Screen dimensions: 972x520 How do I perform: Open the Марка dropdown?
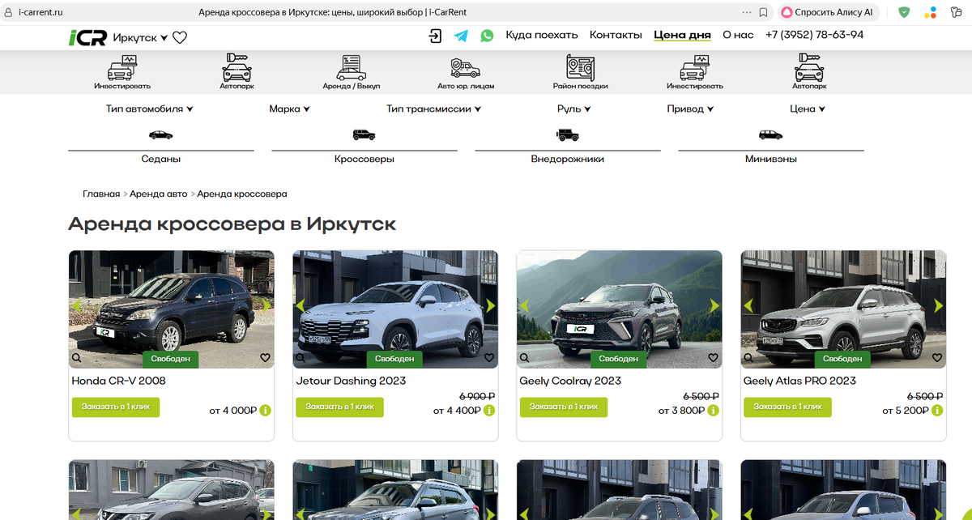[290, 109]
